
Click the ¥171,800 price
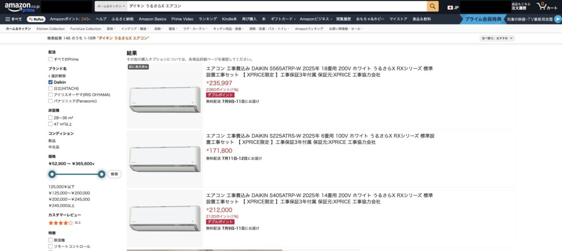coord(219,151)
